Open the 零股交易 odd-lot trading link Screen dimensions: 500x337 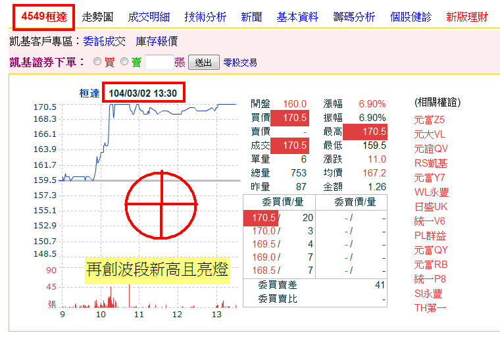[240, 63]
